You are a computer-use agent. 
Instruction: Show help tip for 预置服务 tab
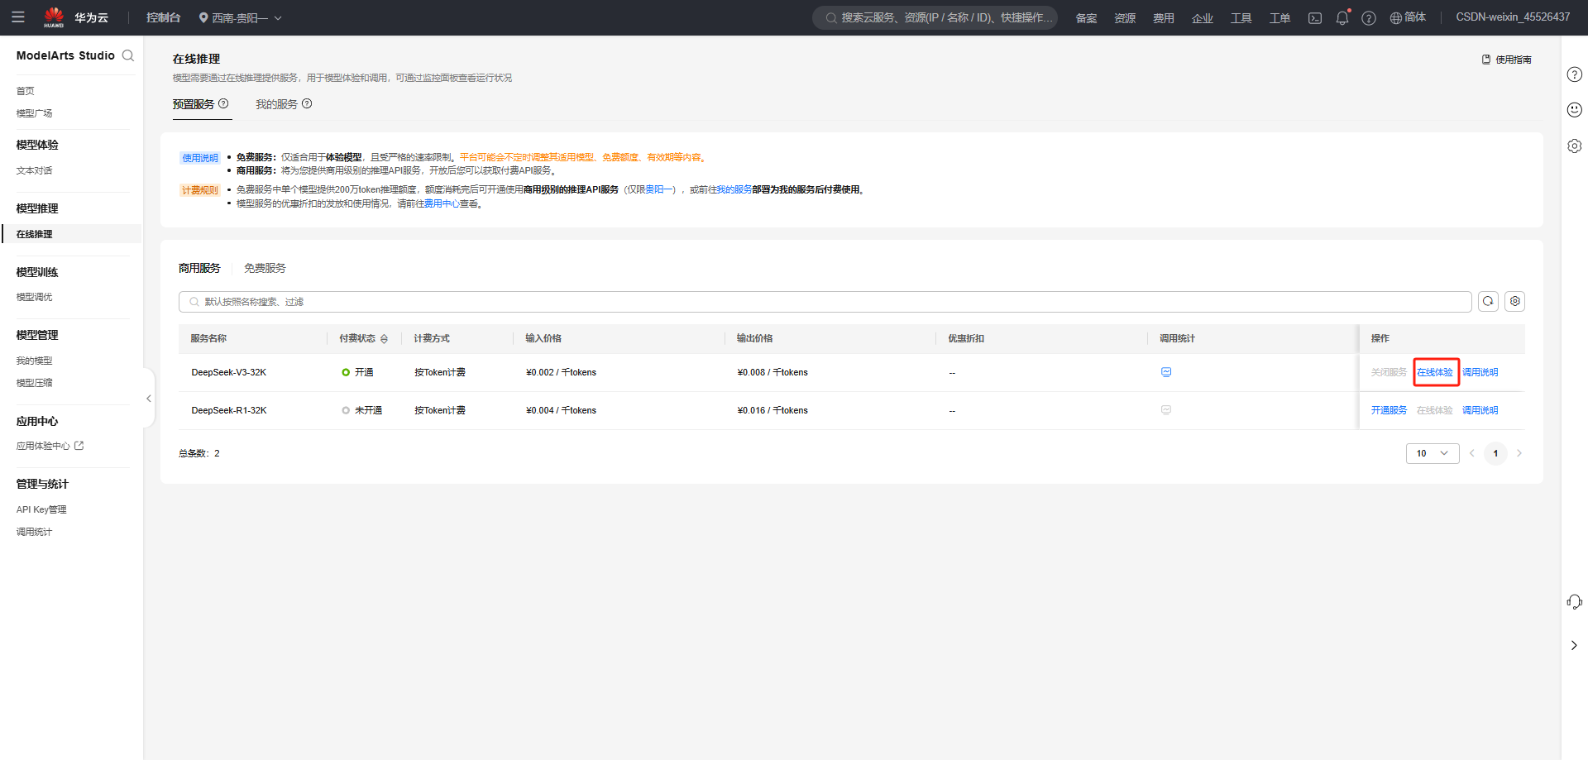pos(223,103)
